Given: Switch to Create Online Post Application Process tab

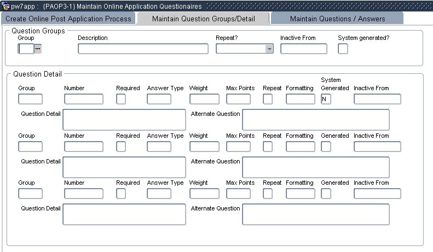Looking at the screenshot, I should [68, 19].
